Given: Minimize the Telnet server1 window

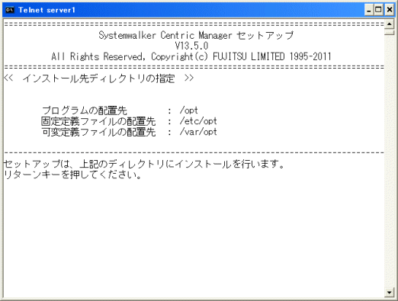Looking at the screenshot, I should point(369,10).
